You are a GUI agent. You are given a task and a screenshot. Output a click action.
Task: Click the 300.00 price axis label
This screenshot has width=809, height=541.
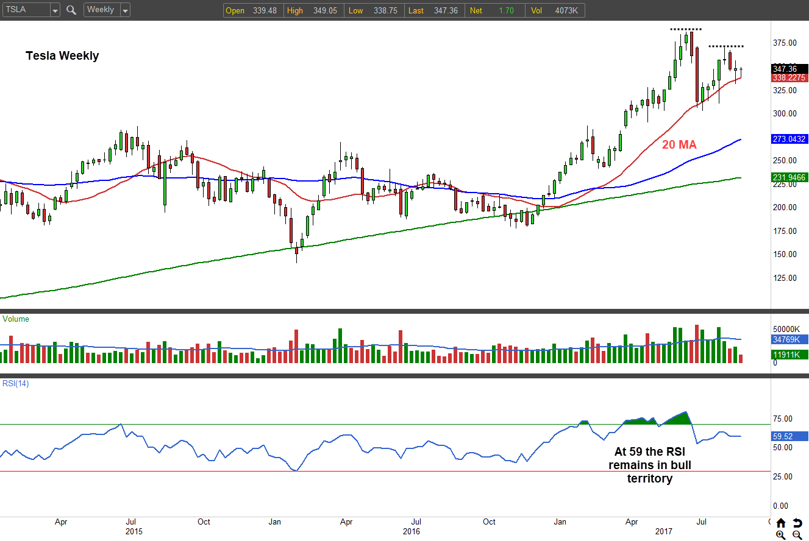(x=785, y=113)
